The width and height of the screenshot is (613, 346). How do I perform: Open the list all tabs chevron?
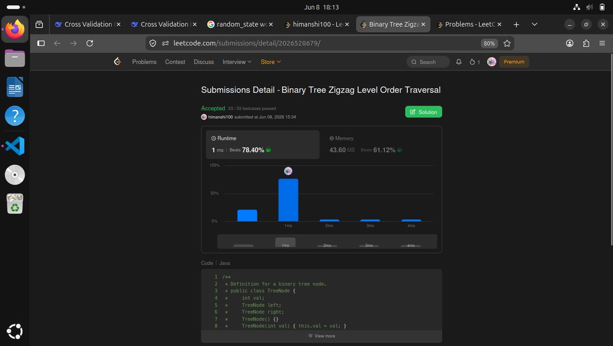click(x=534, y=24)
